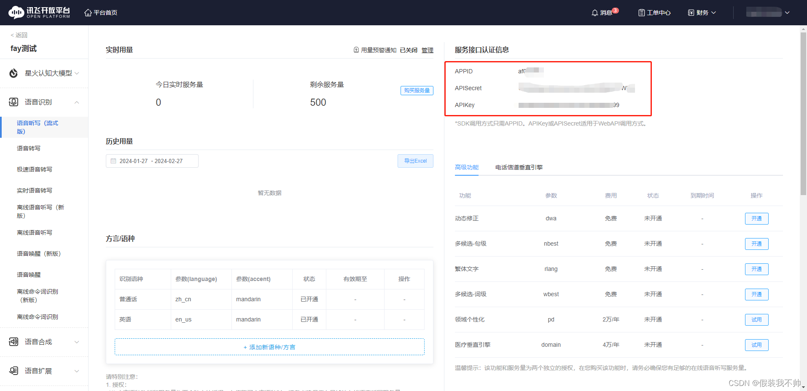Click the APPID value
The height and width of the screenshot is (391, 807).
point(531,71)
